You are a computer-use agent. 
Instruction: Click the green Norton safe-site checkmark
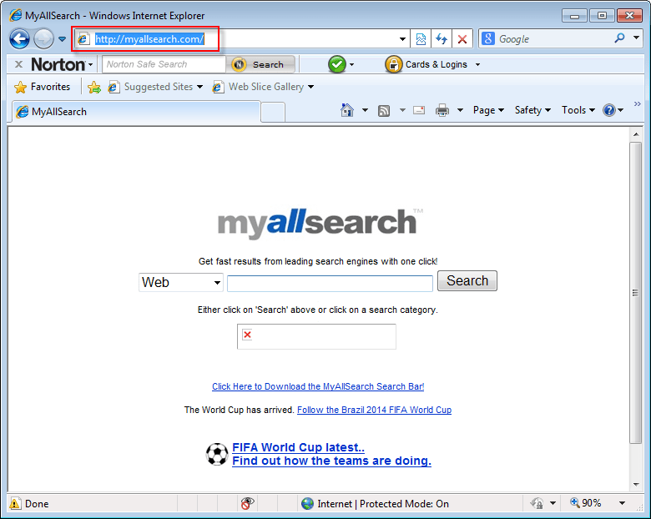[337, 64]
